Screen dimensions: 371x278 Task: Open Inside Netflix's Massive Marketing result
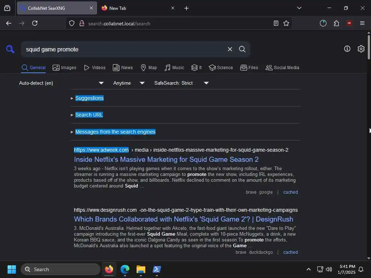coord(166,159)
